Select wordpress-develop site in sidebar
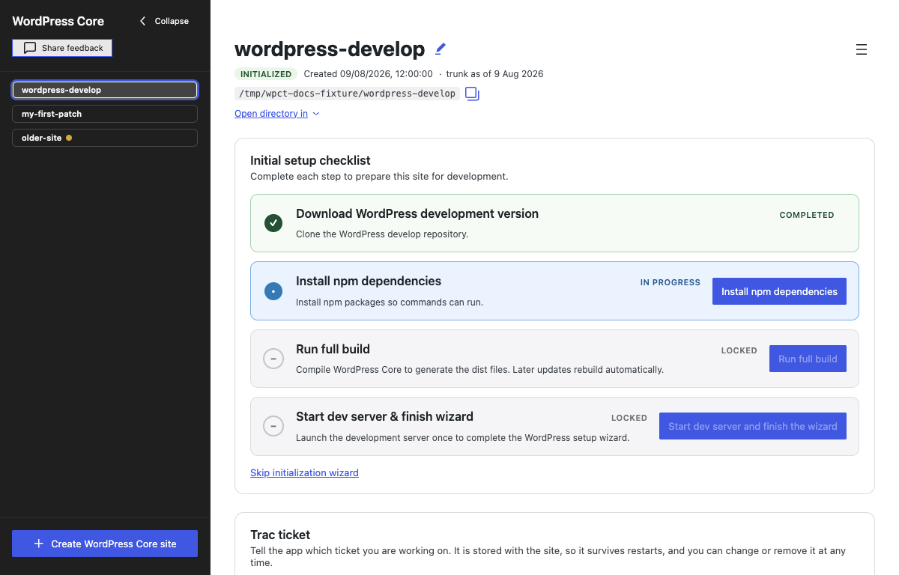The image size is (899, 575). (x=105, y=90)
